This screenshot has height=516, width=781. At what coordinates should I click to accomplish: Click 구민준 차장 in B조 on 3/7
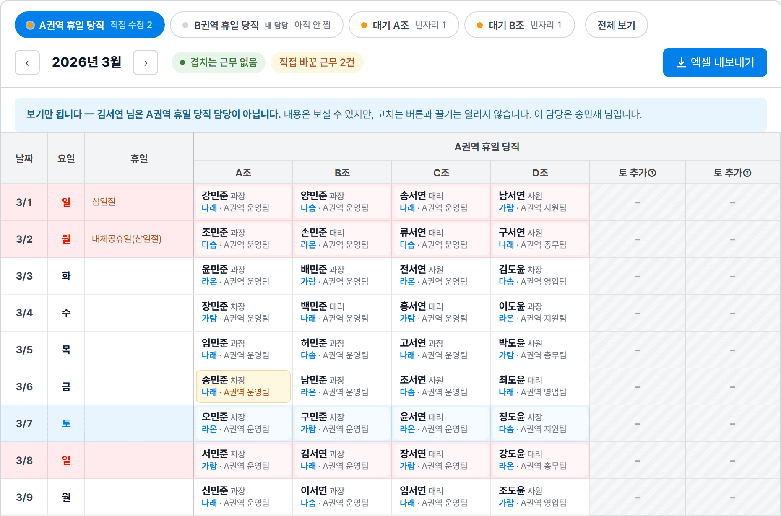pos(342,423)
